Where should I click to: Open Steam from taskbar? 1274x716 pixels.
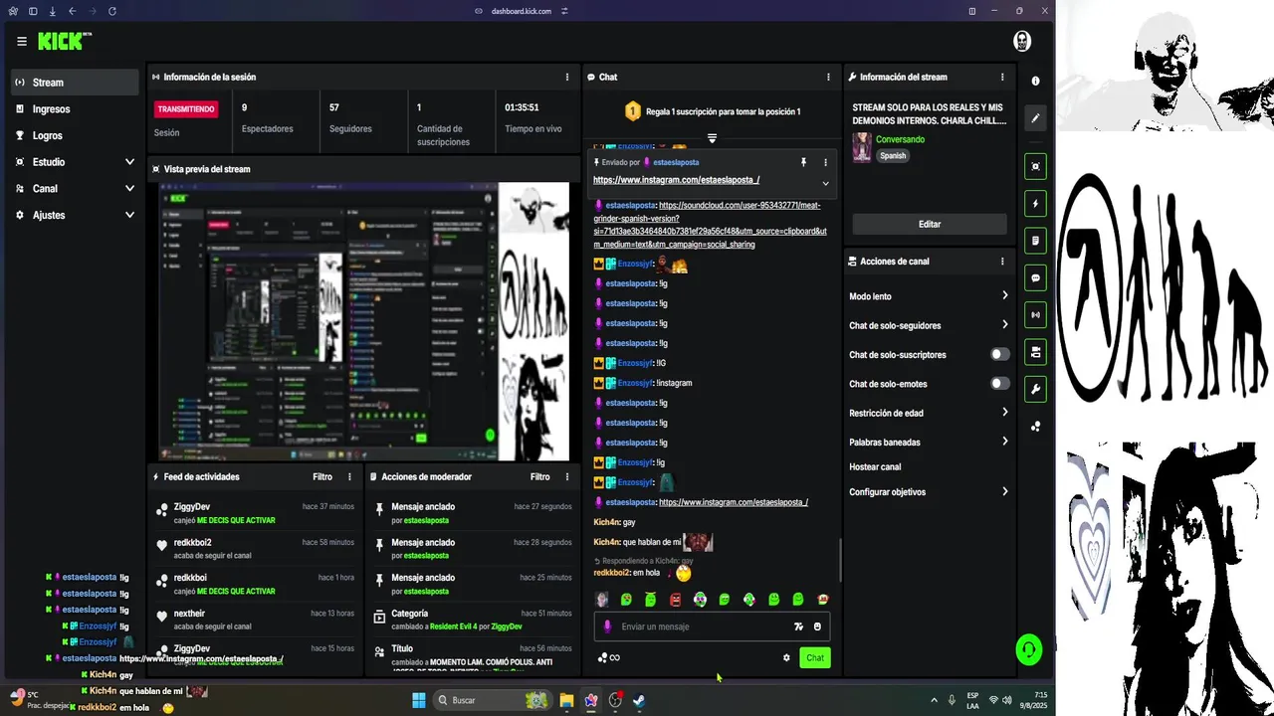coord(639,700)
